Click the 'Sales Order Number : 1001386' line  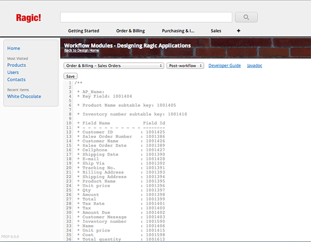coord(121,136)
